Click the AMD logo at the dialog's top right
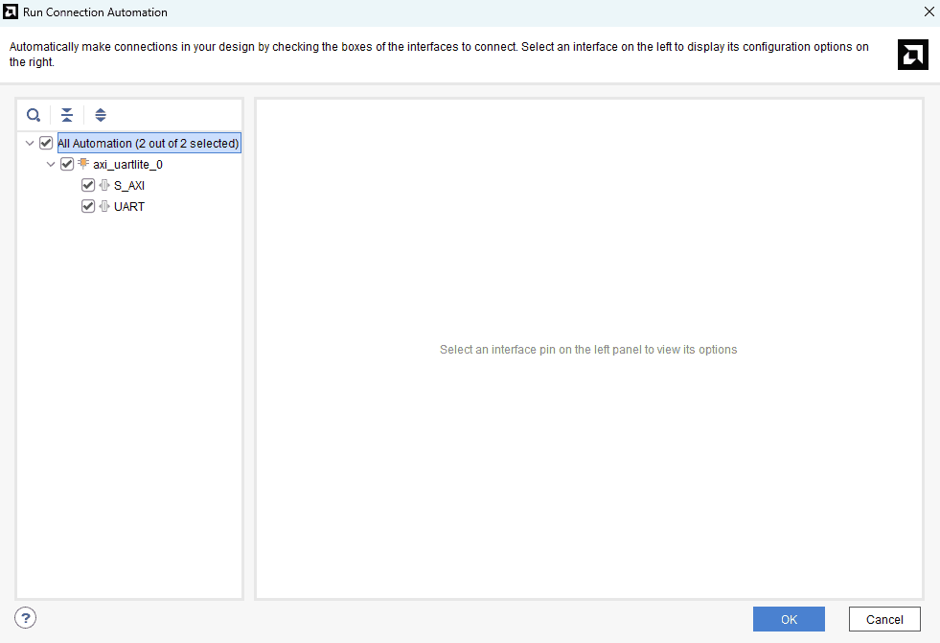 912,55
